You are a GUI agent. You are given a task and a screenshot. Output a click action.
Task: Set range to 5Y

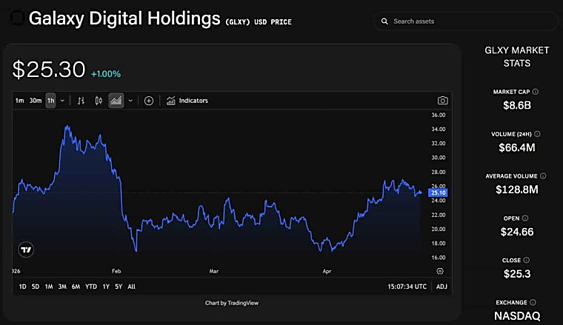tap(119, 287)
